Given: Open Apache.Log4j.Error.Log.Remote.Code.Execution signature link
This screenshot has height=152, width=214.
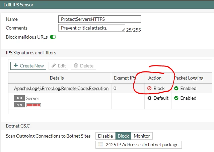Looking at the screenshot, I should pyautogui.click(x=61, y=88).
